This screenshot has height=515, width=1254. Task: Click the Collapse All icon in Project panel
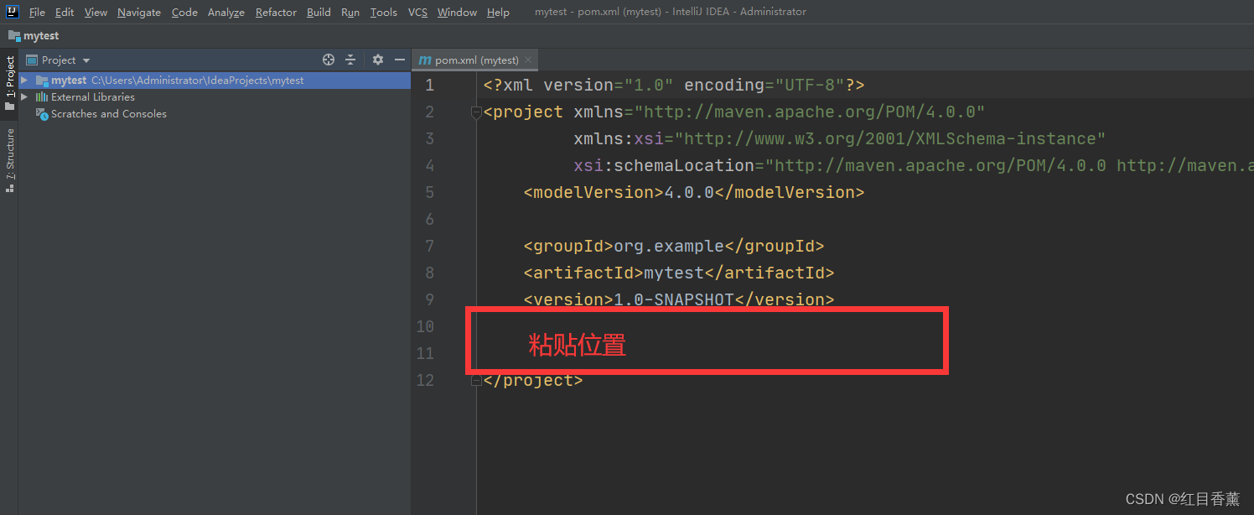350,60
